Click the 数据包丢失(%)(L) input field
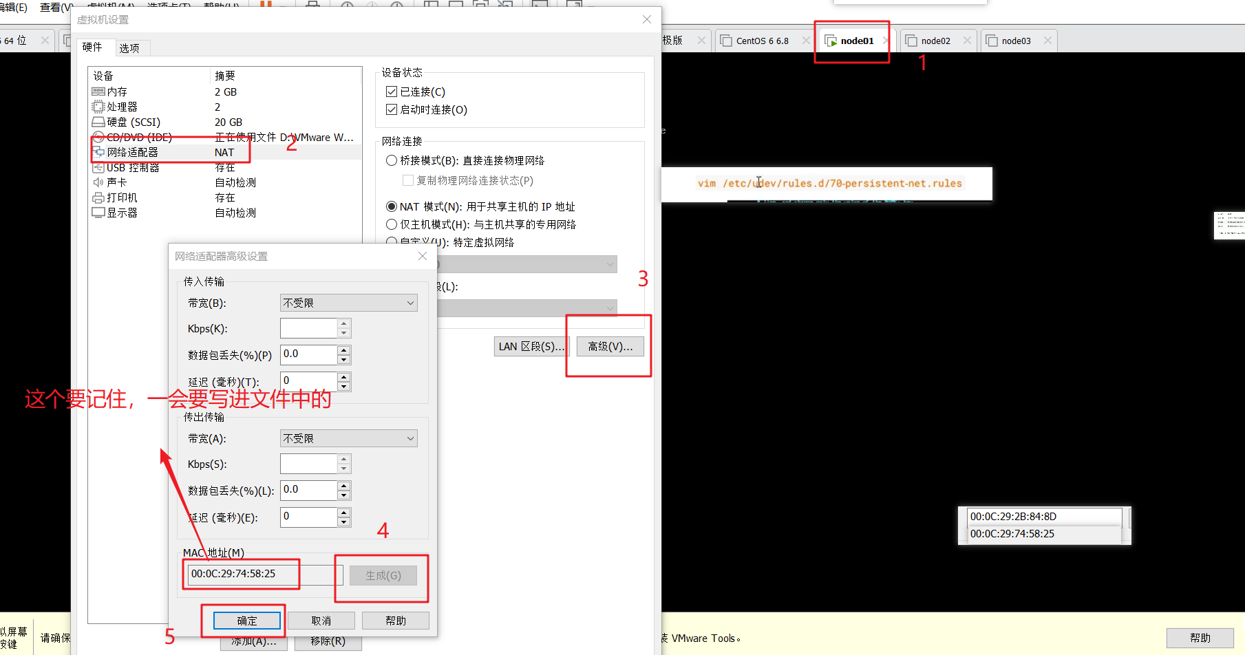 (x=309, y=491)
